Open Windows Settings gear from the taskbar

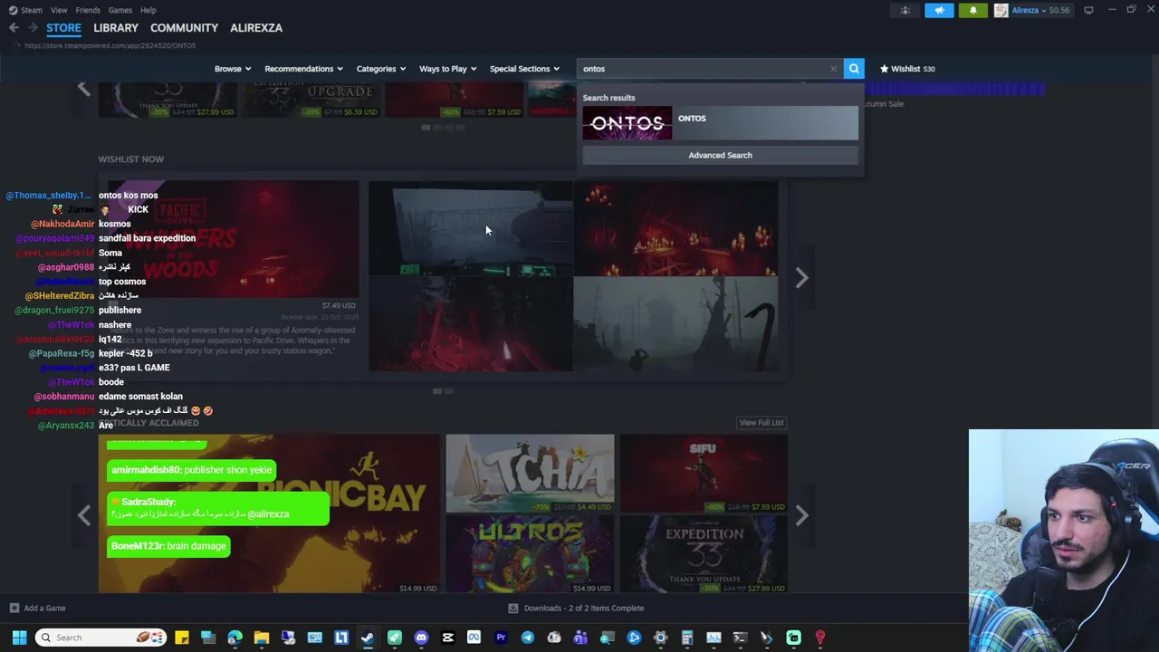(x=660, y=638)
